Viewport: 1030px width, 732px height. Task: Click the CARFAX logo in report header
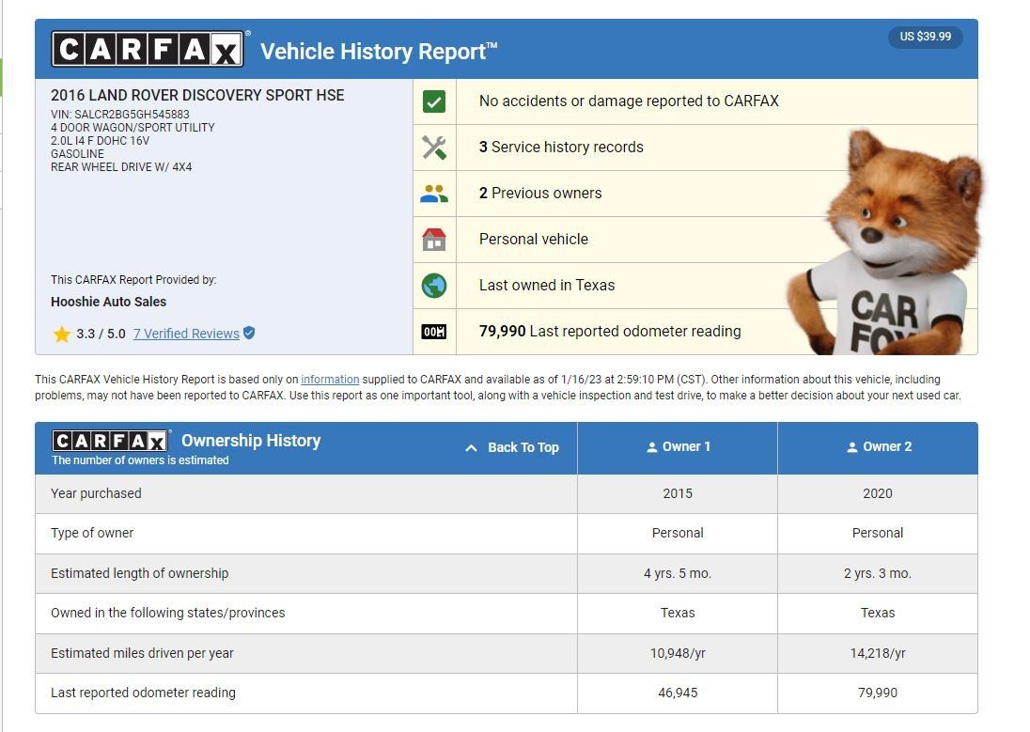click(x=148, y=49)
